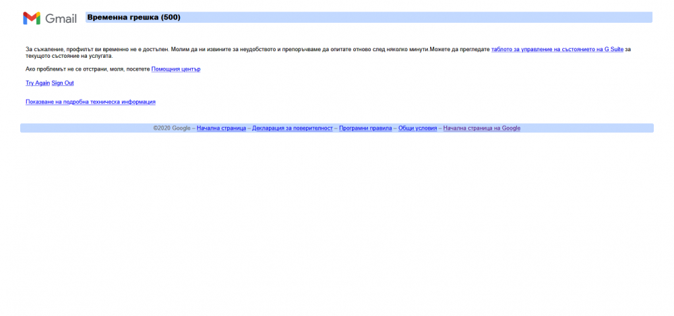Visit the Помощния център link
Screen dimensions: 674x316
pyautogui.click(x=176, y=69)
